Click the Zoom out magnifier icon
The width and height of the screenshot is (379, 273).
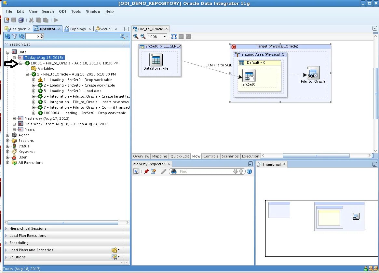143,36
